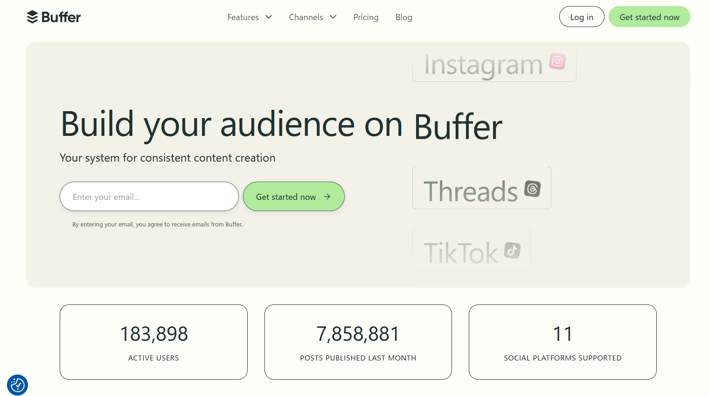Open the Features chevron arrow
709x396 pixels.
pos(269,17)
